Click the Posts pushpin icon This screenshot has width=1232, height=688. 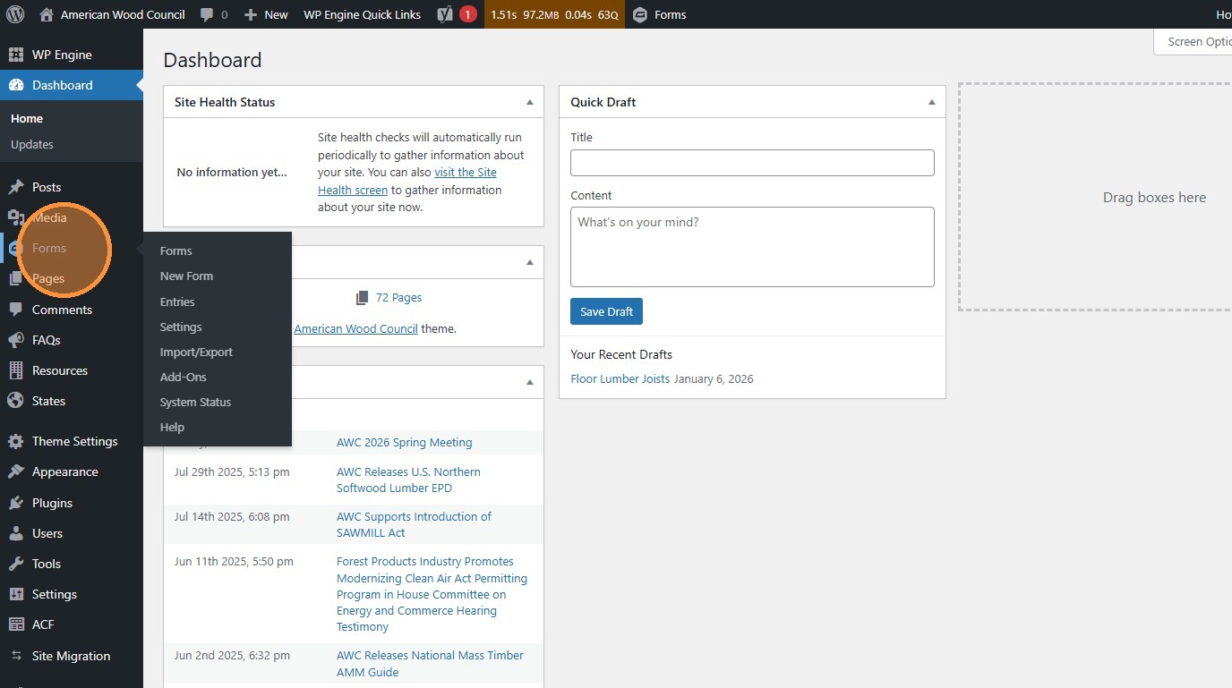click(15, 187)
